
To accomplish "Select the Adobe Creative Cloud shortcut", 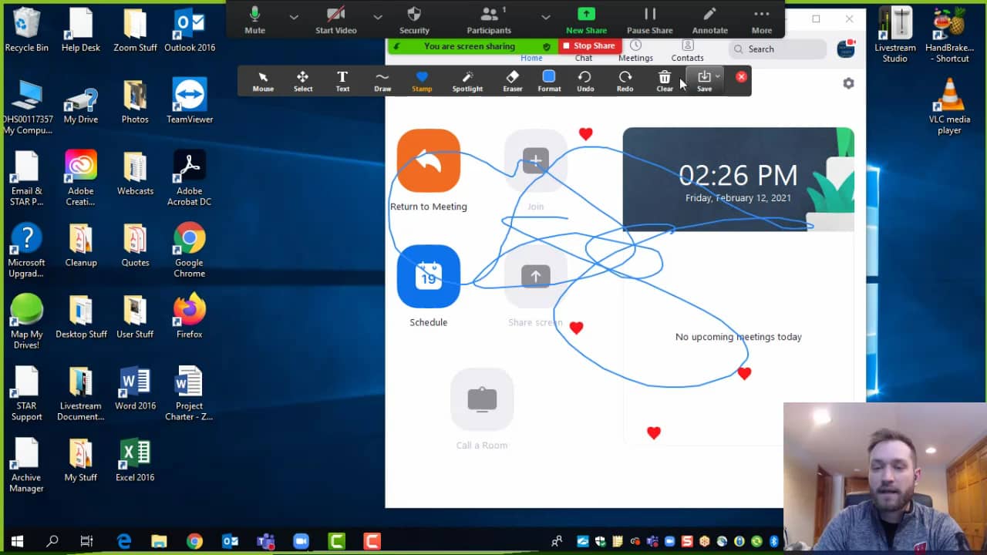I will click(81, 178).
